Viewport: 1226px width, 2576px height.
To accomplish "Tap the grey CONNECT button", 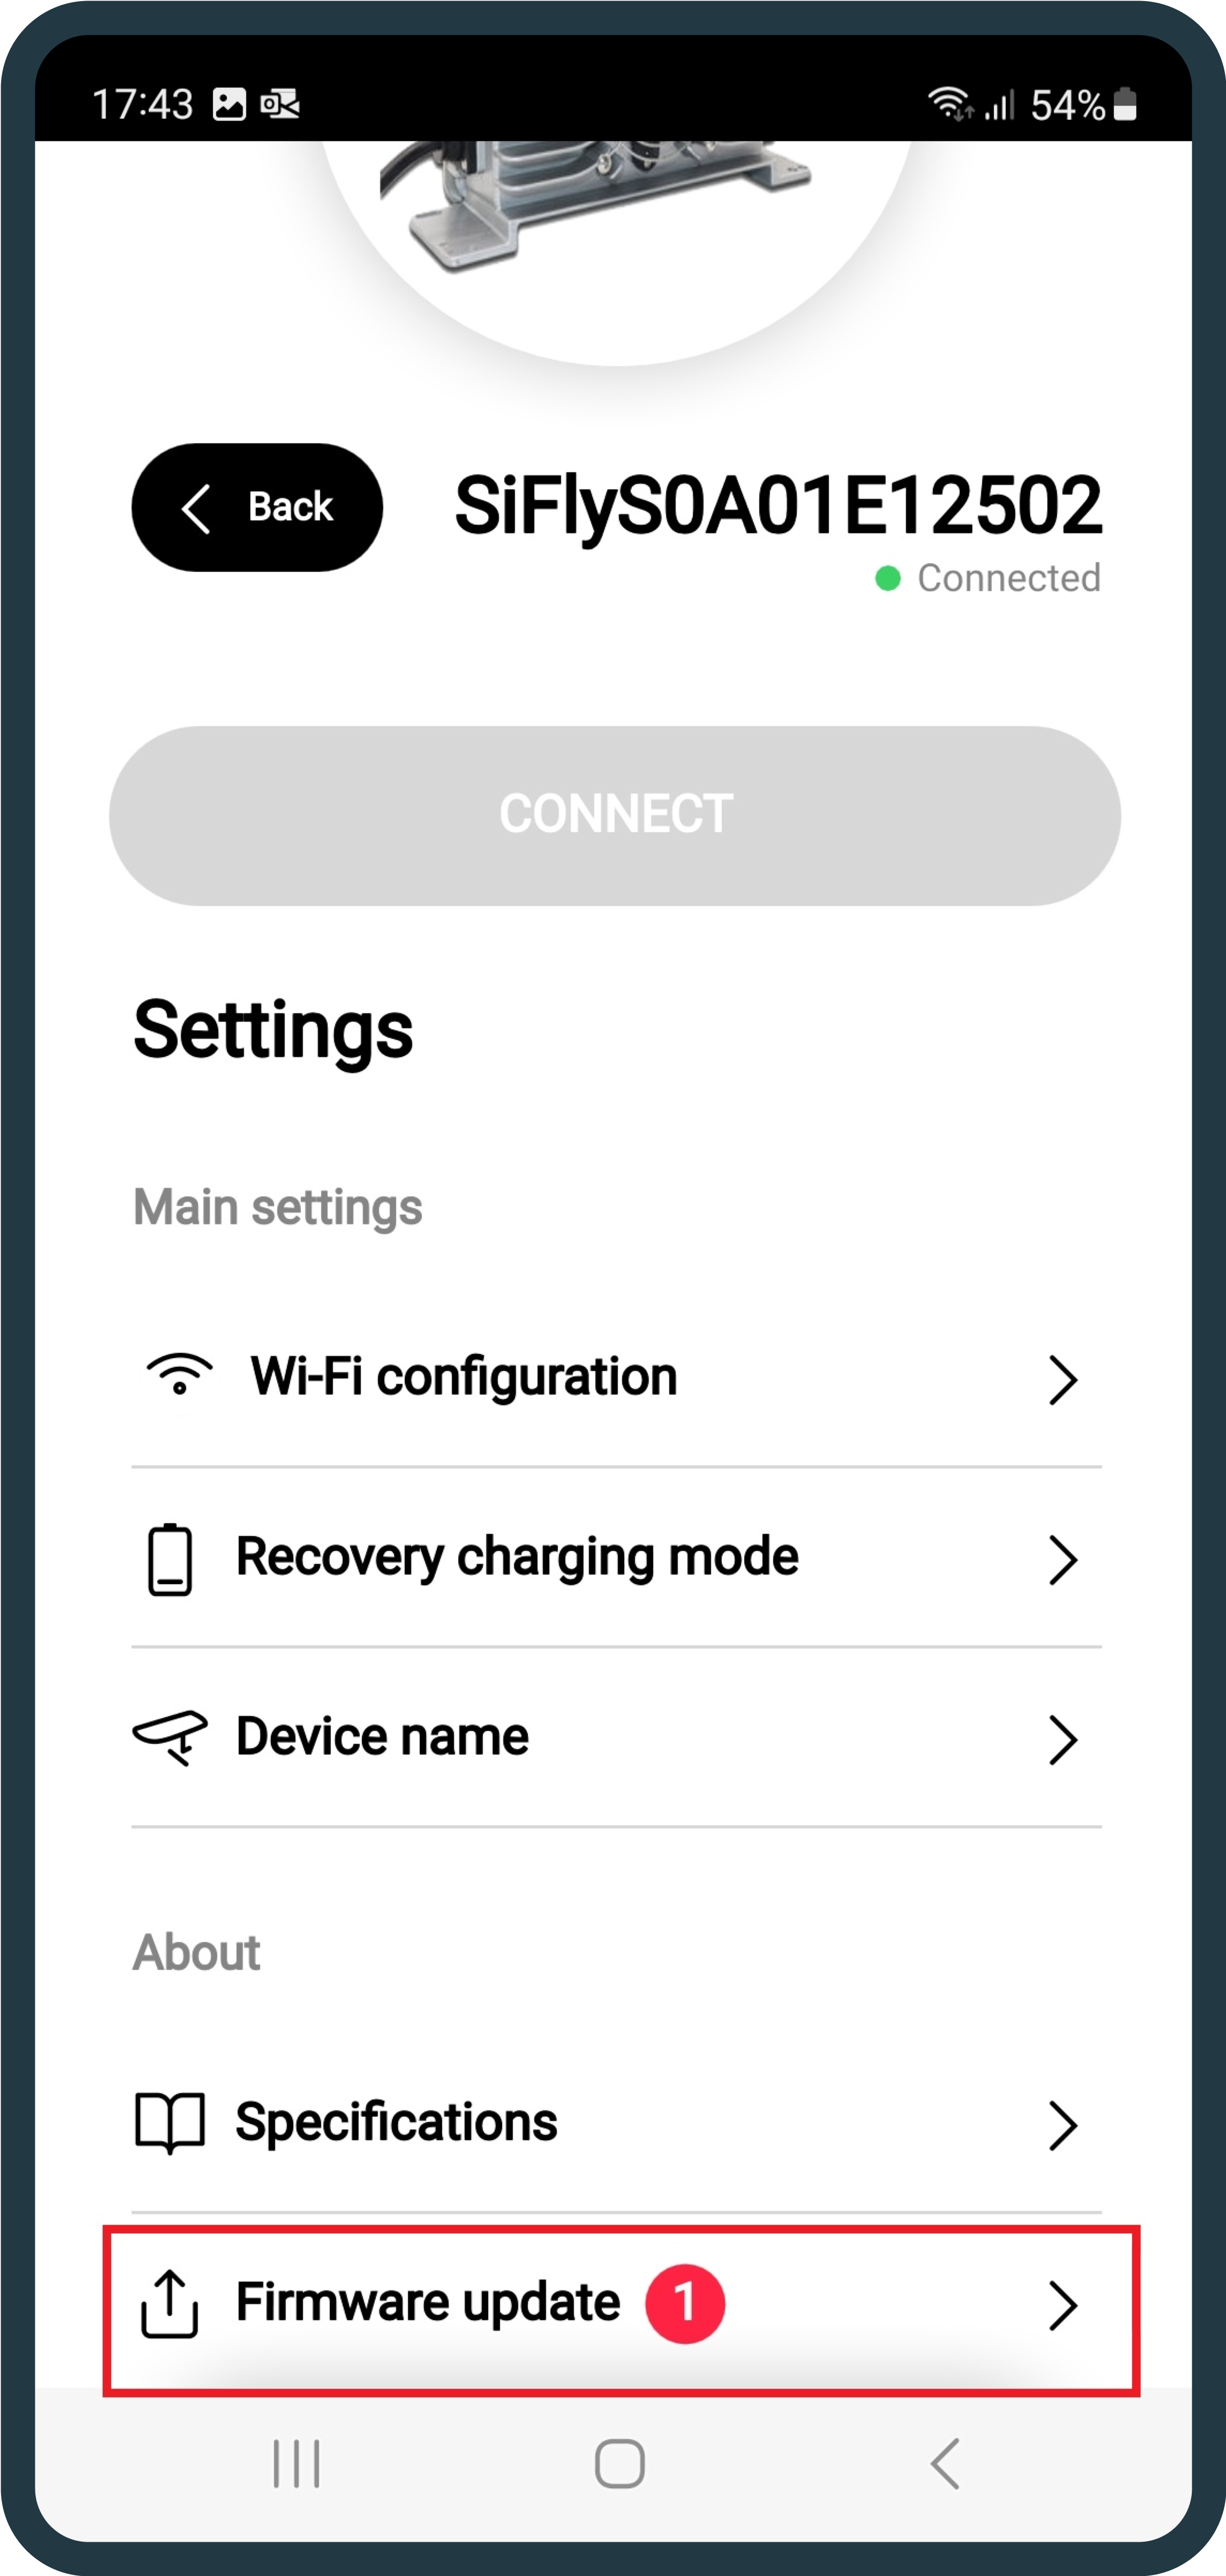I will [x=615, y=815].
